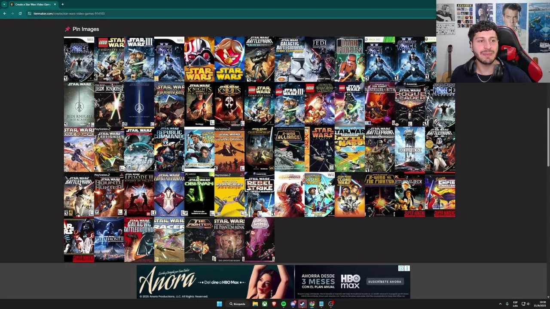Image resolution: width=550 pixels, height=309 pixels.
Task: Select the Jedi Alliance Clone Wars cover
Action: click(x=199, y=149)
